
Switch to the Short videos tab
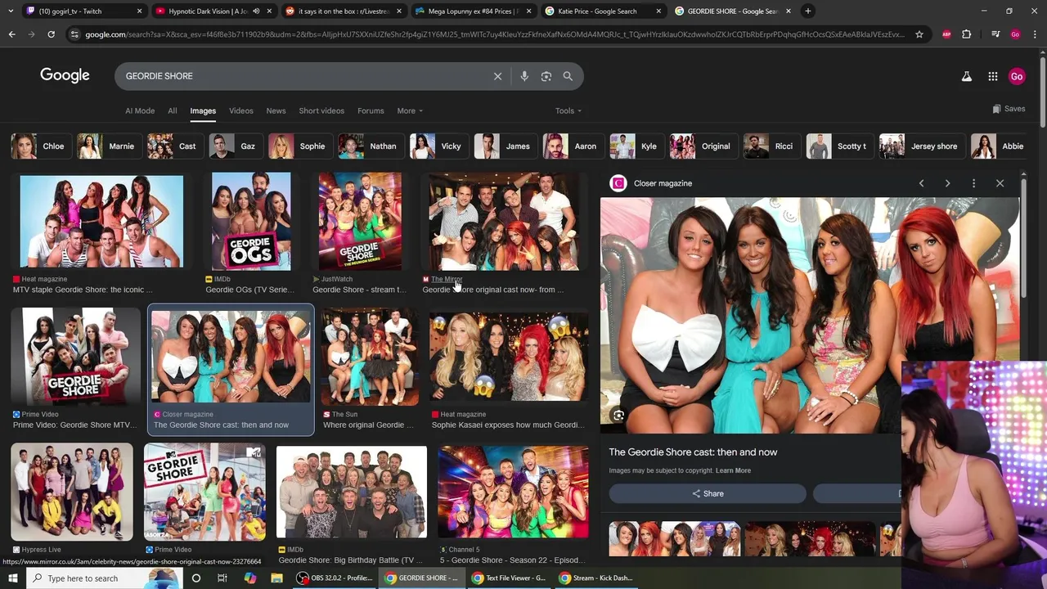(x=321, y=110)
